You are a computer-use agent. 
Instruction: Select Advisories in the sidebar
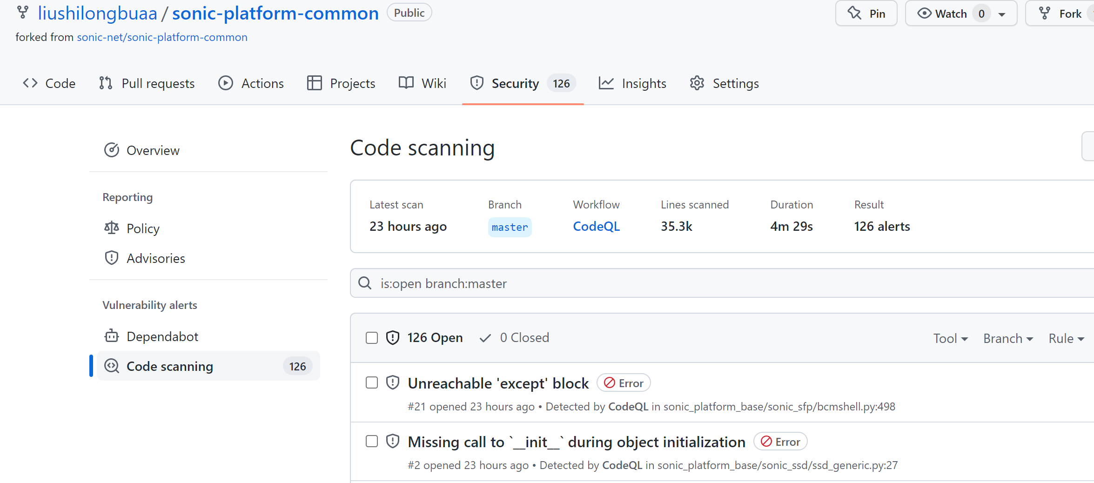pyautogui.click(x=208, y=258)
